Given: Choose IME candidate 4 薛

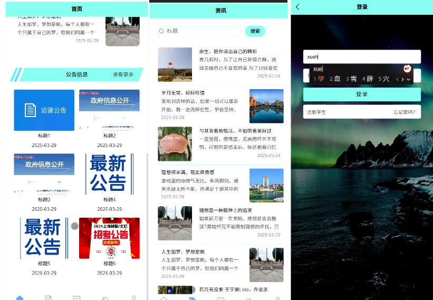Looking at the screenshot, I should (368, 79).
